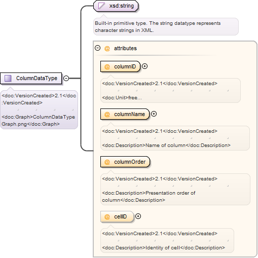258x258 pixels.
Task: Click the @ icon in columnID node
Action: click(x=107, y=67)
